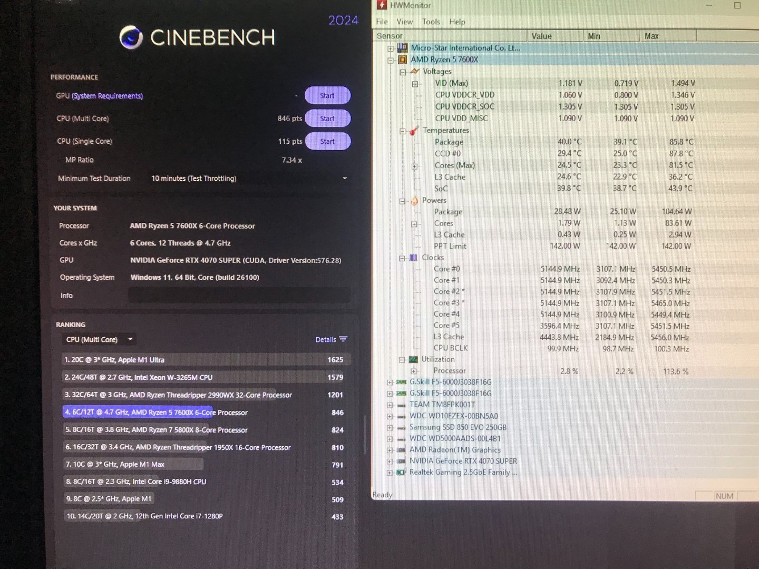759x569 pixels.
Task: Expand the VID (Max) entry
Action: pos(415,84)
